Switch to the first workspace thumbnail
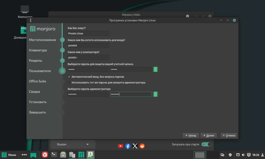Viewport: 265px width, 159px height. [200, 155]
